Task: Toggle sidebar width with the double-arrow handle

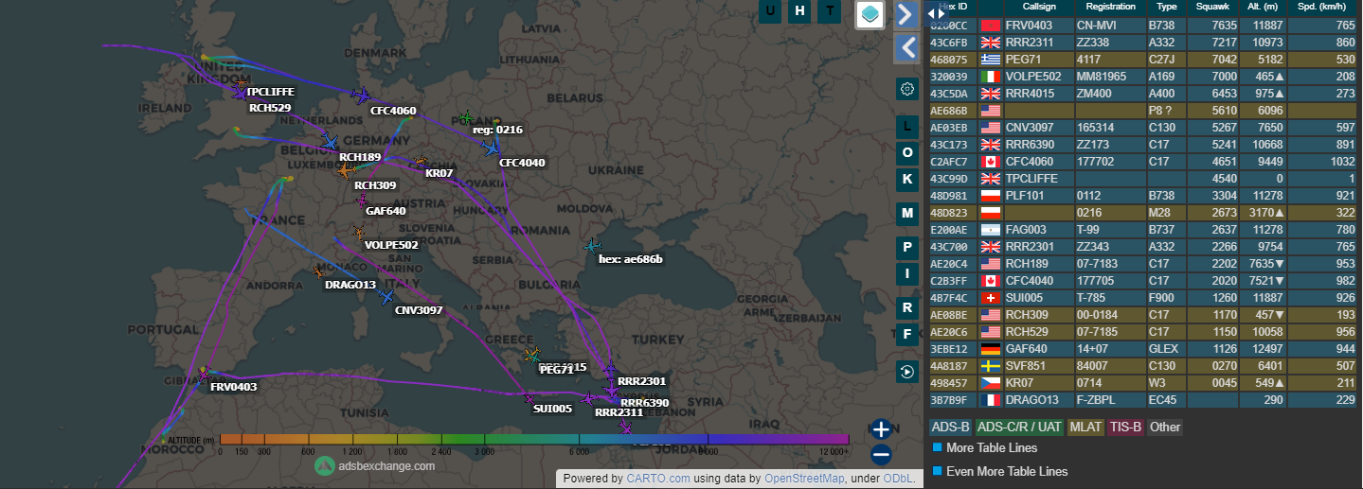Action: [936, 12]
